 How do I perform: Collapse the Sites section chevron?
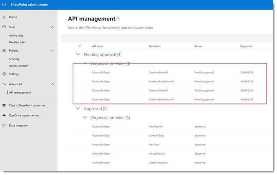(x=53, y=27)
